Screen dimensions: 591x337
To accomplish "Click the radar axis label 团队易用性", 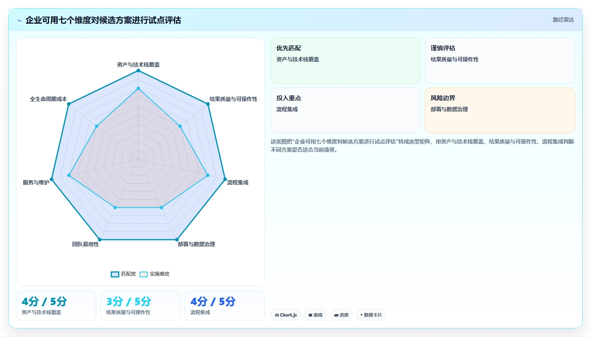I will point(86,244).
